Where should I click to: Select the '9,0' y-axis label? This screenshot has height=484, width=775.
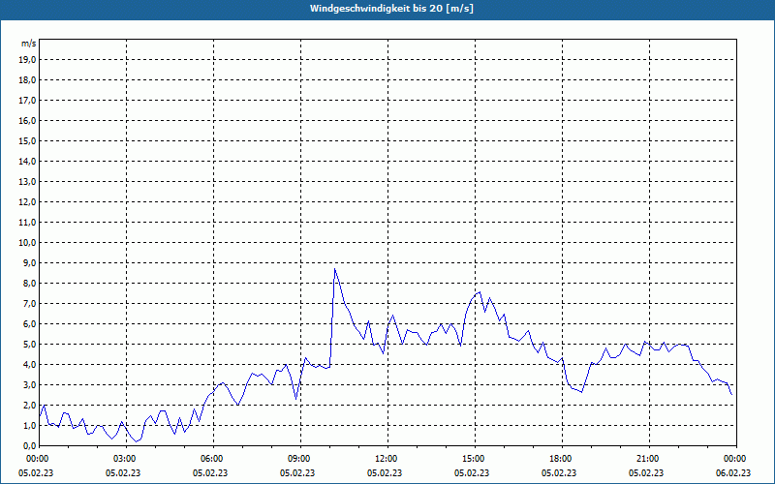click(x=29, y=262)
